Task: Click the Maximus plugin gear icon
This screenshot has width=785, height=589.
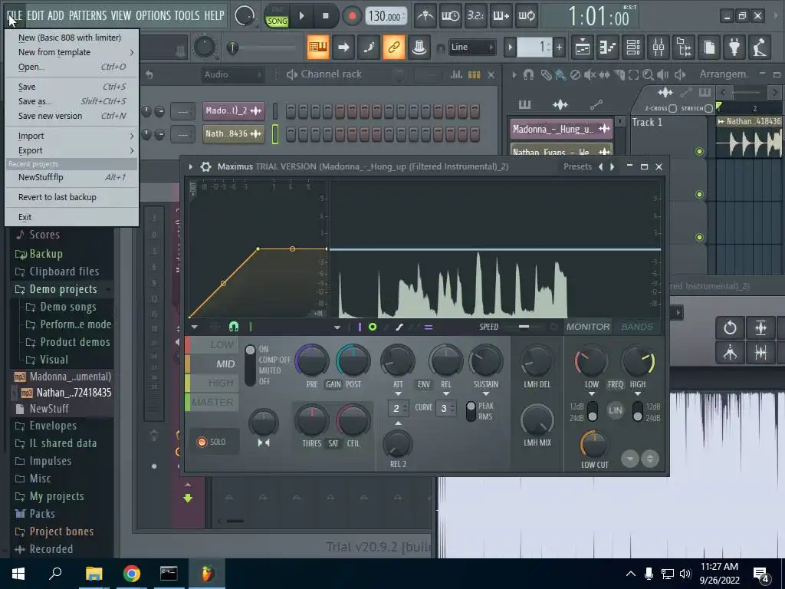Action: [x=205, y=166]
